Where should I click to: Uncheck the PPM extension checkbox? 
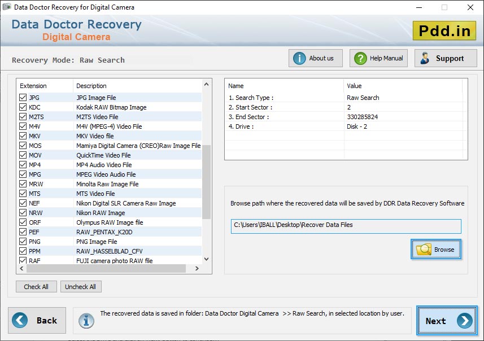coord(23,251)
